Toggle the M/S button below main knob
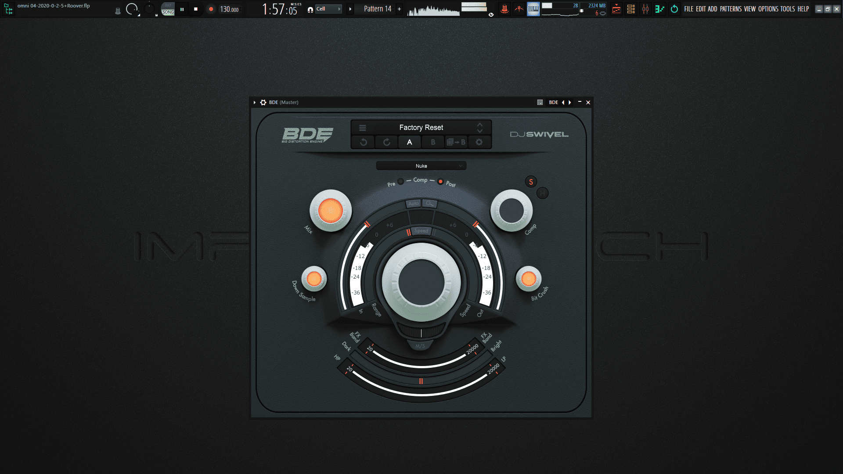Viewport: 843px width, 474px height. [x=420, y=346]
